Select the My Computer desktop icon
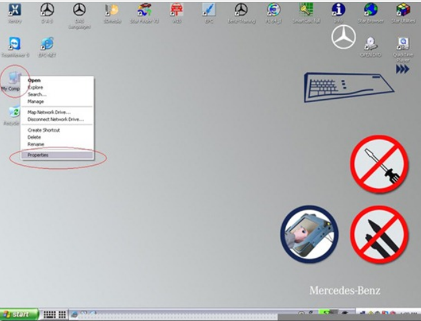The height and width of the screenshot is (321, 421). click(x=14, y=79)
